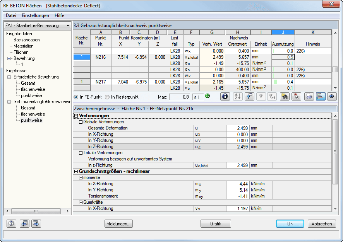343x242 pixels.
Task: Click the Abbrechen button
Action: click(322, 224)
